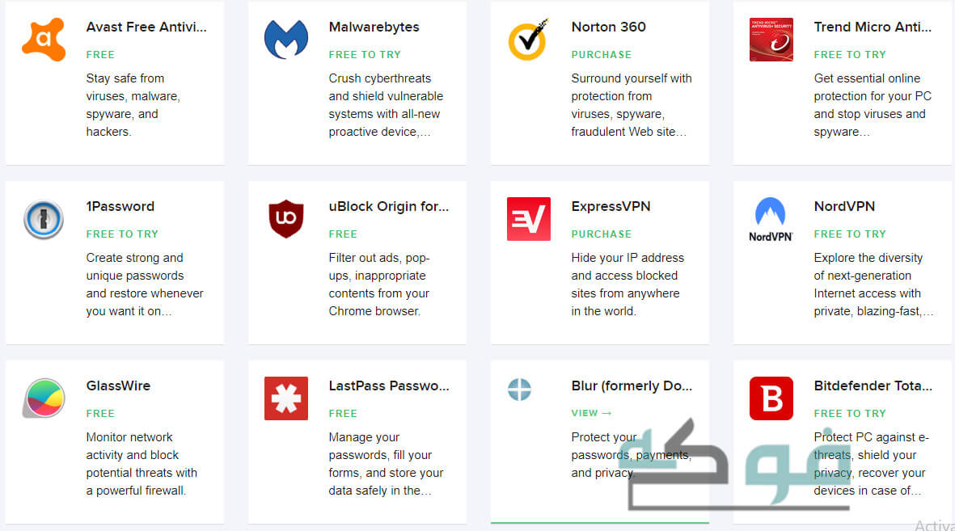Click the LastPass Password Manager title
Screen dimensions: 955x531
[x=389, y=386]
